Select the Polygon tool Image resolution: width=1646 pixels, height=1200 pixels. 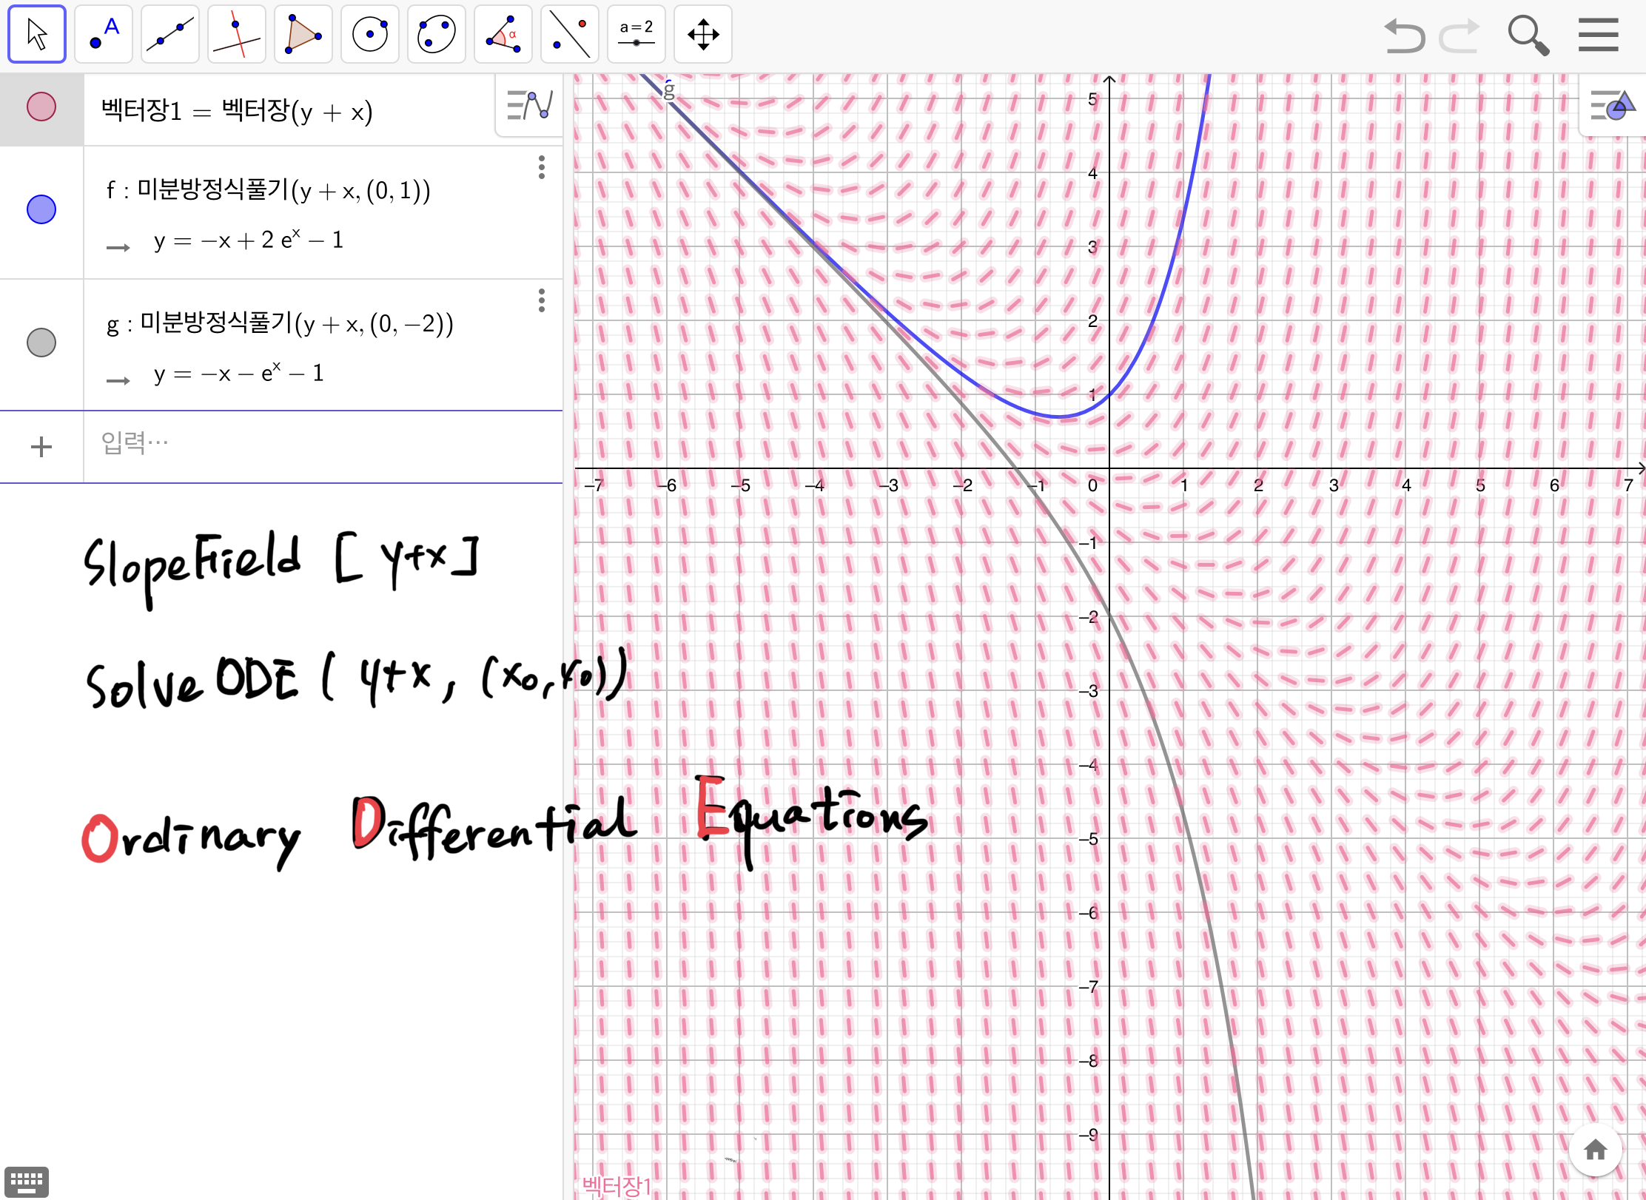(303, 34)
